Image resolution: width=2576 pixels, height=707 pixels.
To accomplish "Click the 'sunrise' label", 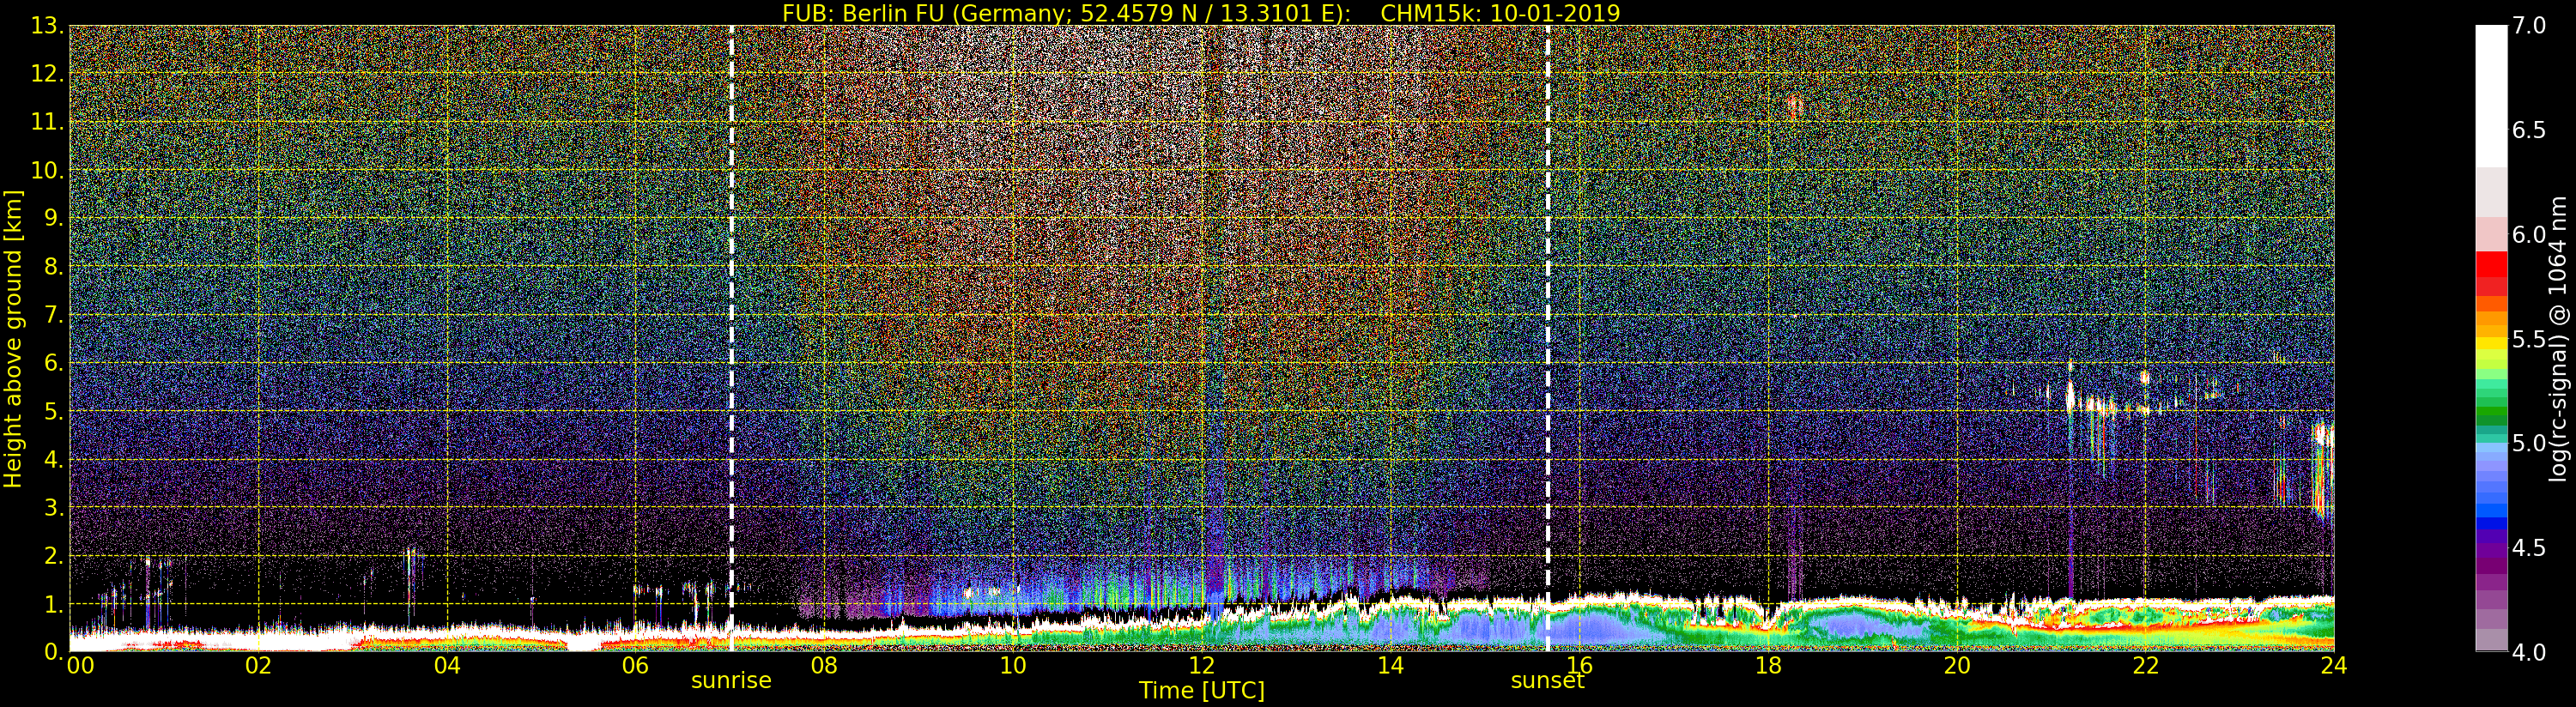I will click(x=731, y=681).
